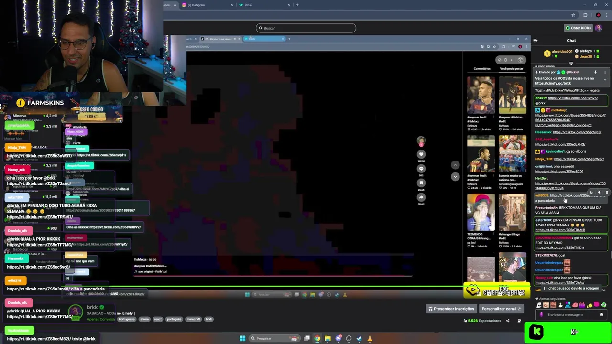612x344 pixels.
Task: Pin the hovered will6378 chat message
Action: 599,193
